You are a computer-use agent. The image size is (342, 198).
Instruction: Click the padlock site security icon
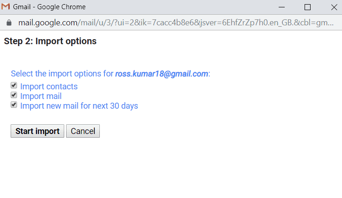[8, 23]
